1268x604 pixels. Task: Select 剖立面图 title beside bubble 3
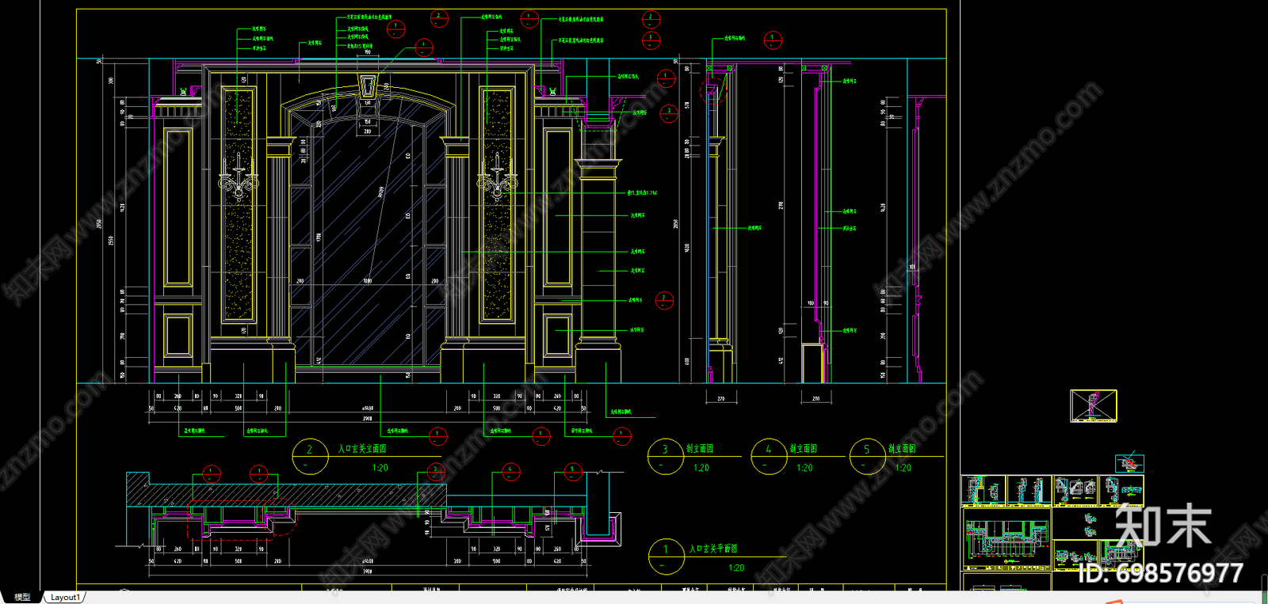click(x=700, y=449)
